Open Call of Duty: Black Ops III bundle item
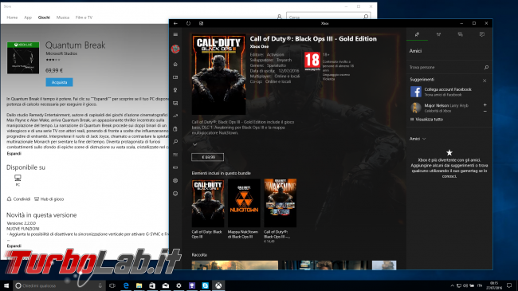 pyautogui.click(x=208, y=203)
